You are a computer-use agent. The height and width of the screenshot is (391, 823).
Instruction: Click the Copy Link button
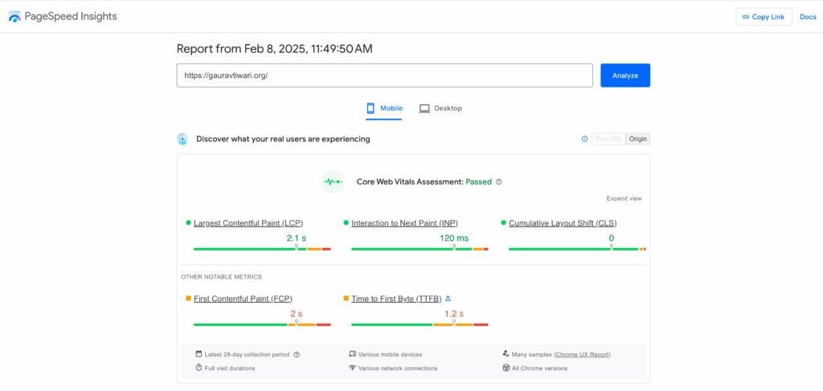(764, 17)
